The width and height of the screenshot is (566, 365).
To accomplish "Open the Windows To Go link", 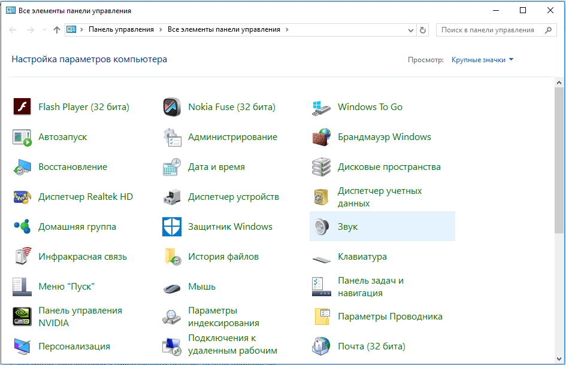I will tap(370, 107).
